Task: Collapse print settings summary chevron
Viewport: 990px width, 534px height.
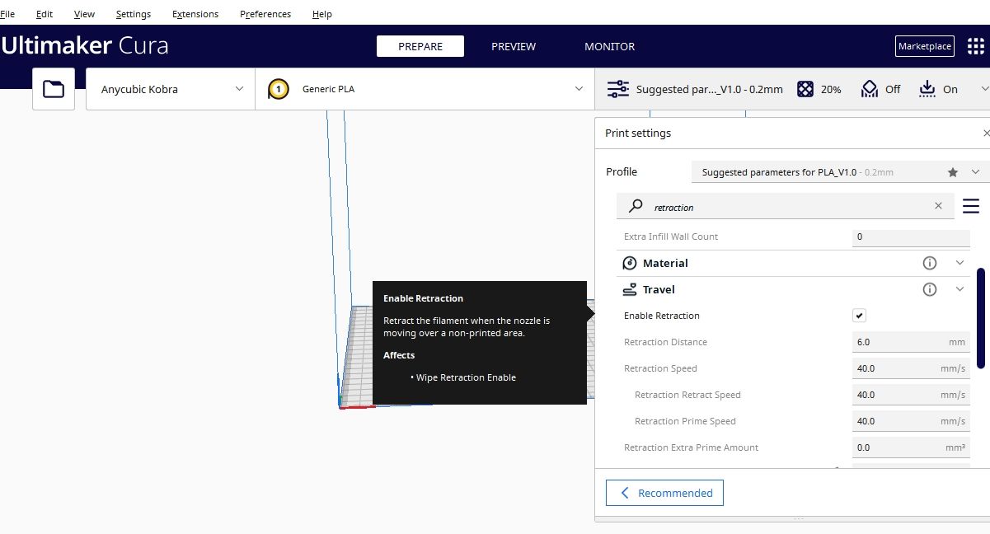Action: click(984, 89)
